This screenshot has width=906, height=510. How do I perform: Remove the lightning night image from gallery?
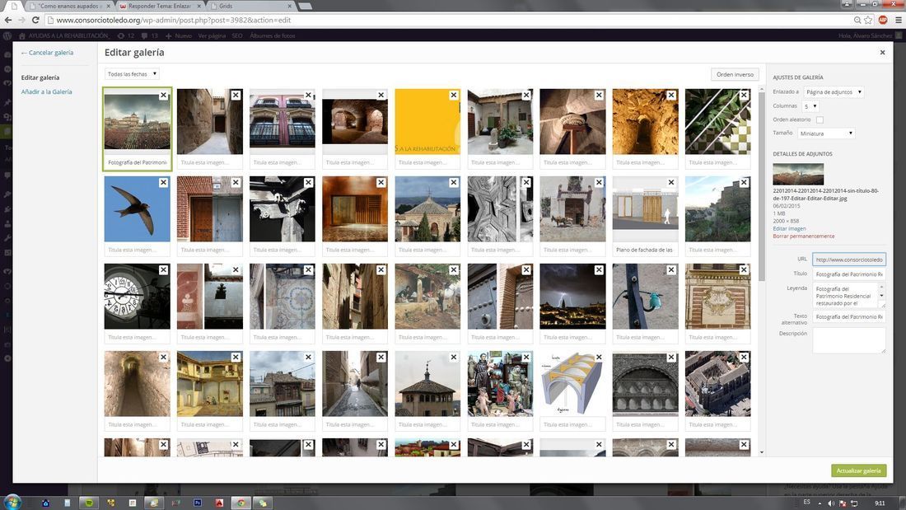coord(599,270)
